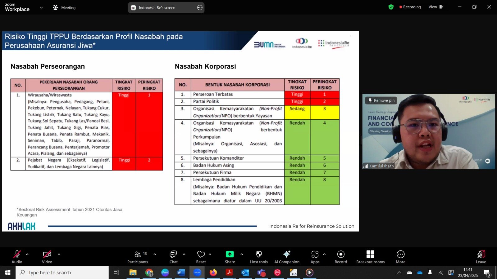Image resolution: width=497 pixels, height=279 pixels.
Task: Open screen share options ellipsis button
Action: 200,7
